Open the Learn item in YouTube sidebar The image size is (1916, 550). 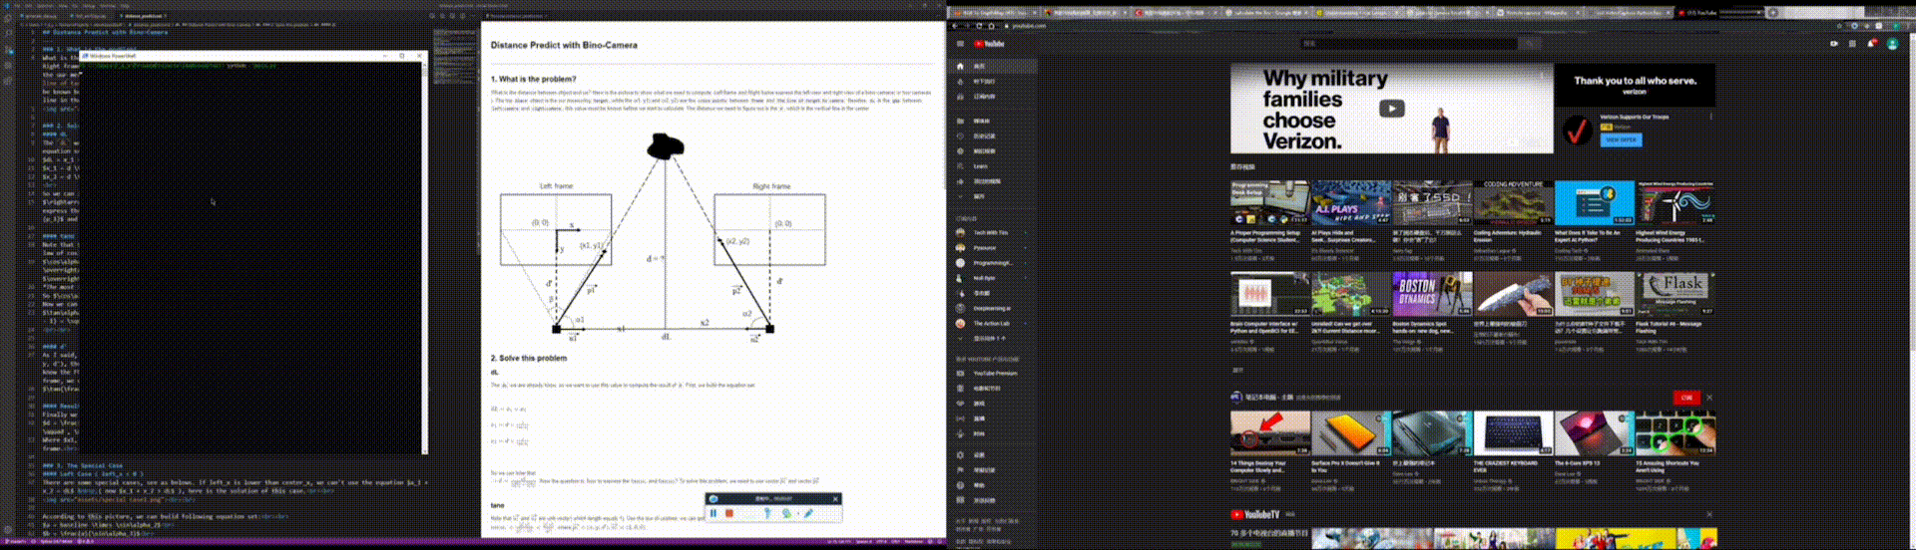tap(992, 166)
